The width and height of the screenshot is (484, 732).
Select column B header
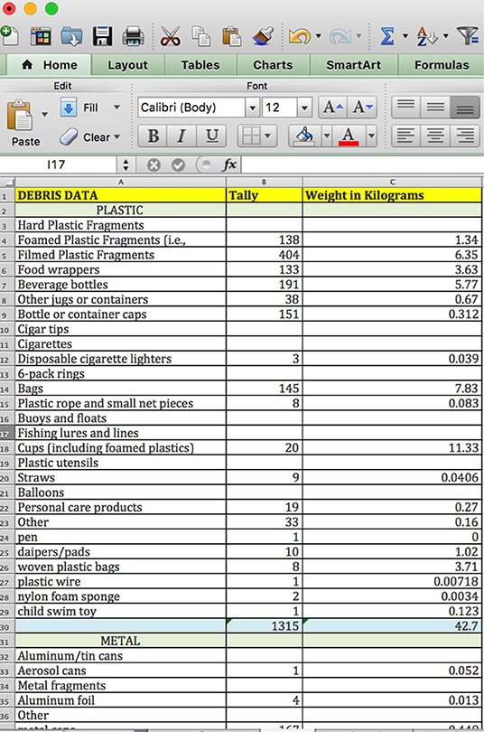point(264,183)
